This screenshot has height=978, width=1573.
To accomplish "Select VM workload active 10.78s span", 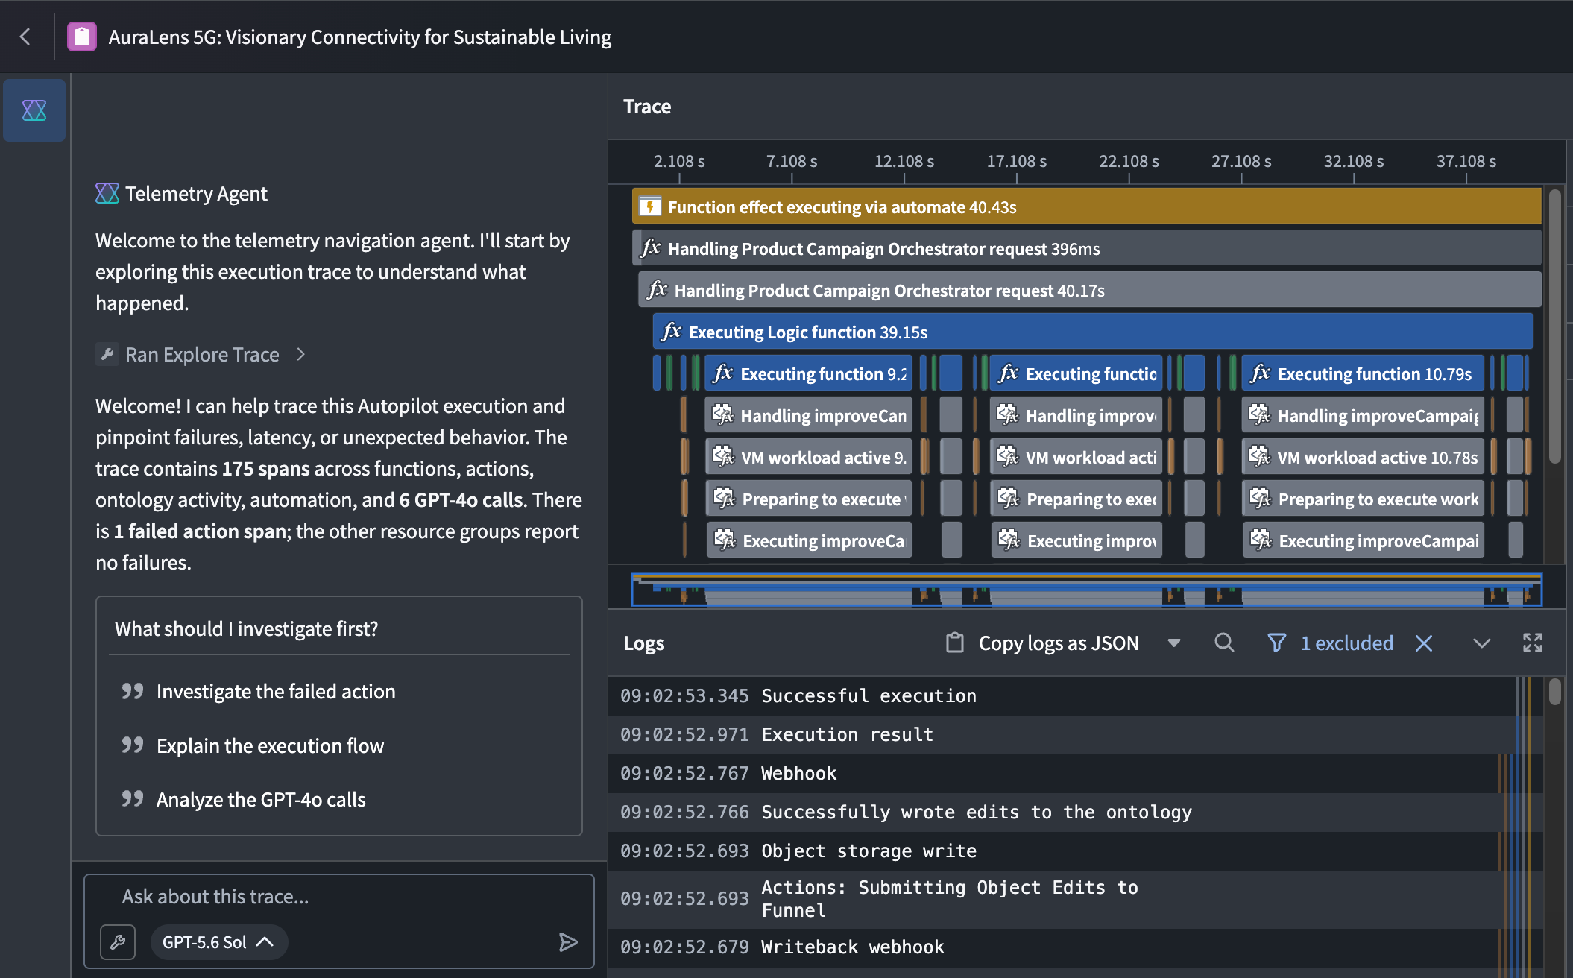I will pyautogui.click(x=1363, y=457).
